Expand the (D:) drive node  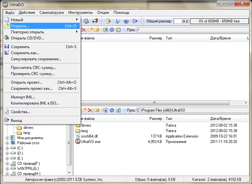[x=7, y=153]
